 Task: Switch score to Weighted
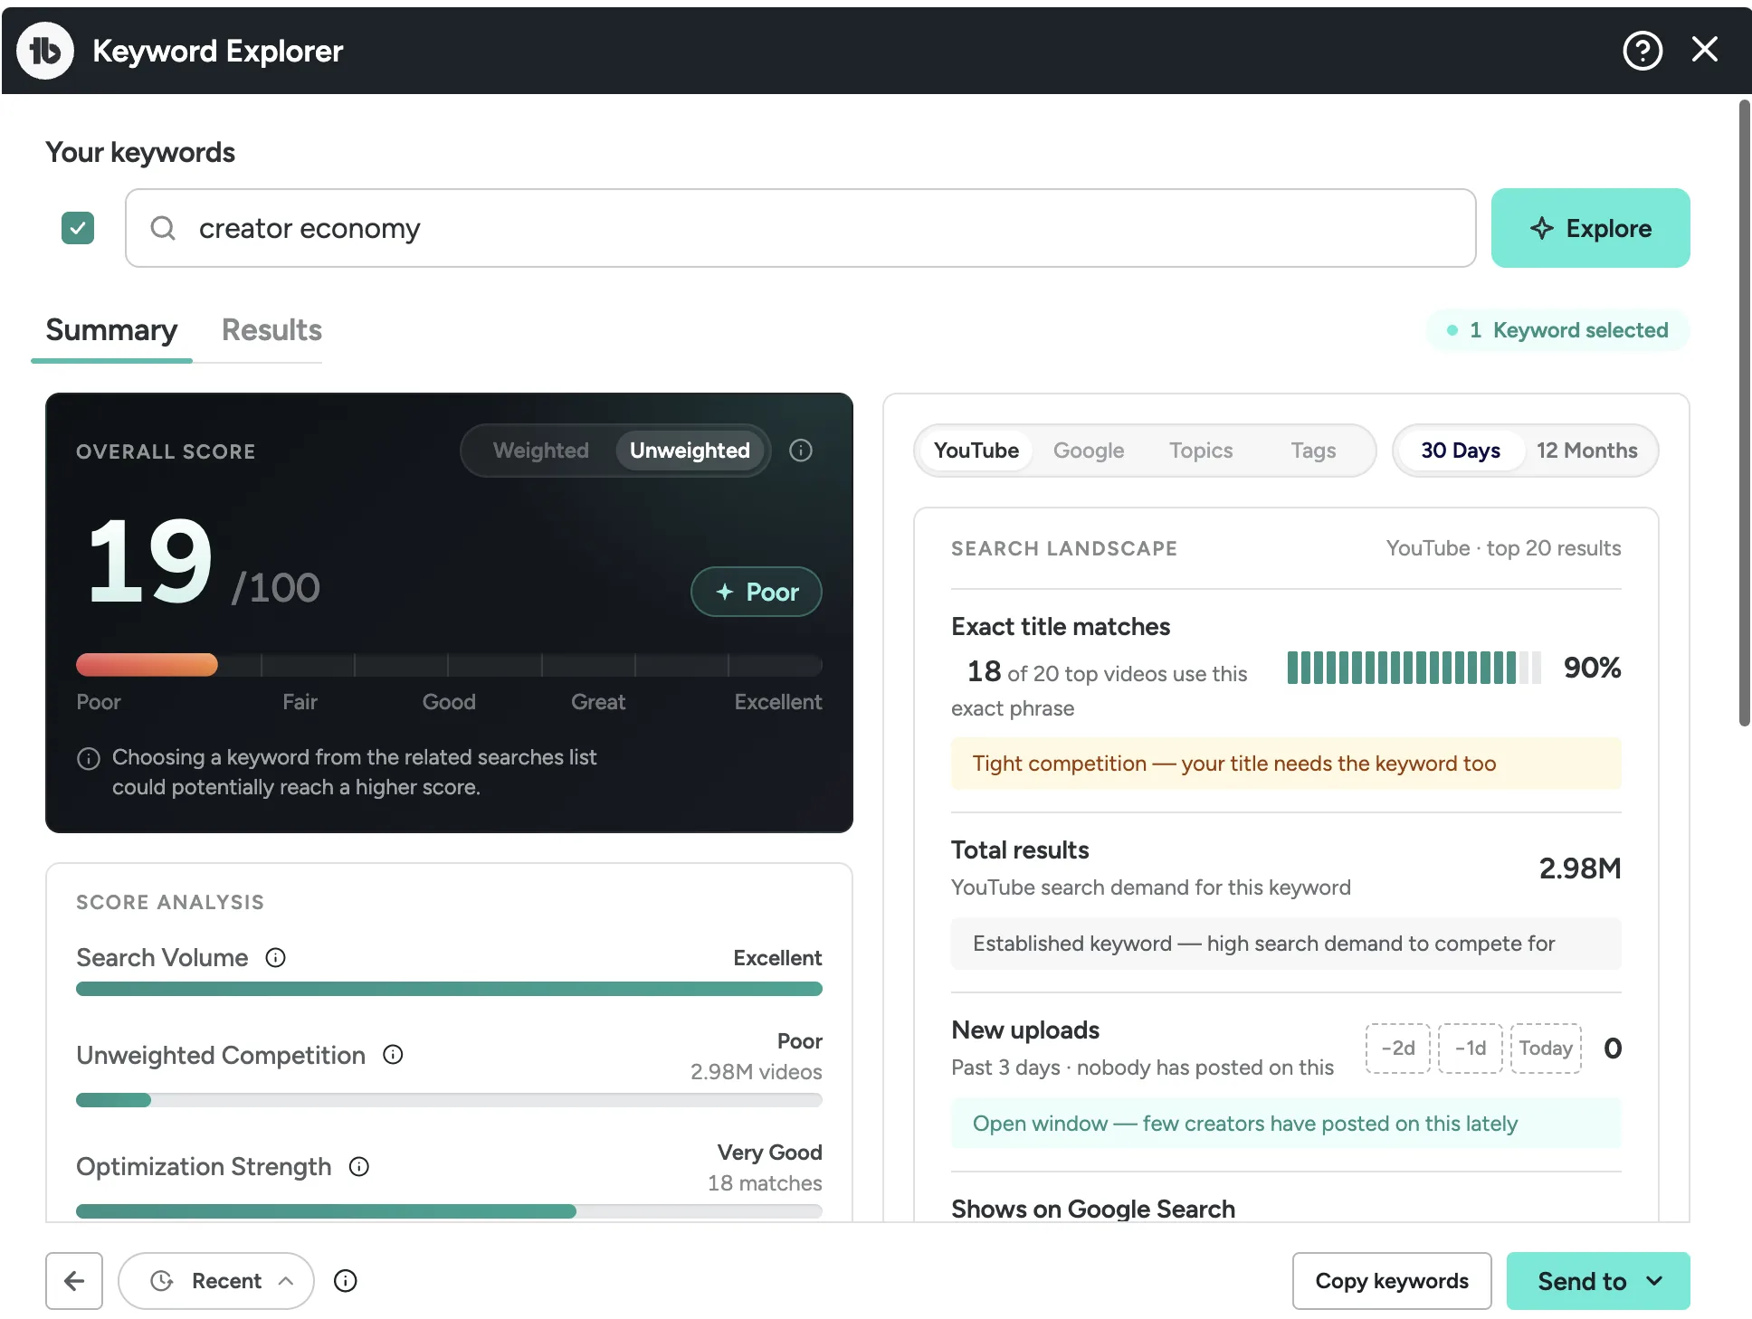pyautogui.click(x=541, y=451)
